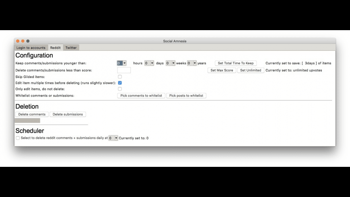Click the 'Currently set to save' text
This screenshot has width=350, height=197.
point(298,63)
